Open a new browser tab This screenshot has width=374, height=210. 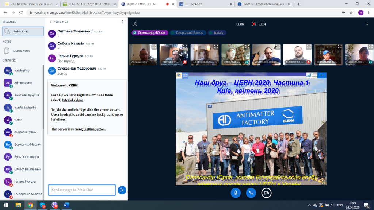tap(298, 4)
